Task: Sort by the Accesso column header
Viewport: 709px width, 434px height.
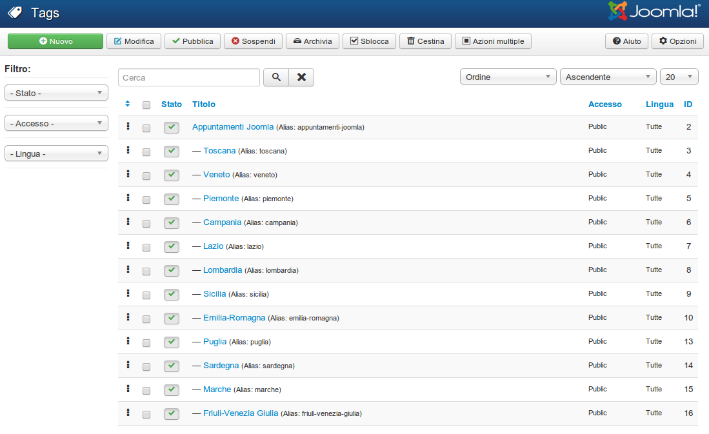Action: (604, 104)
